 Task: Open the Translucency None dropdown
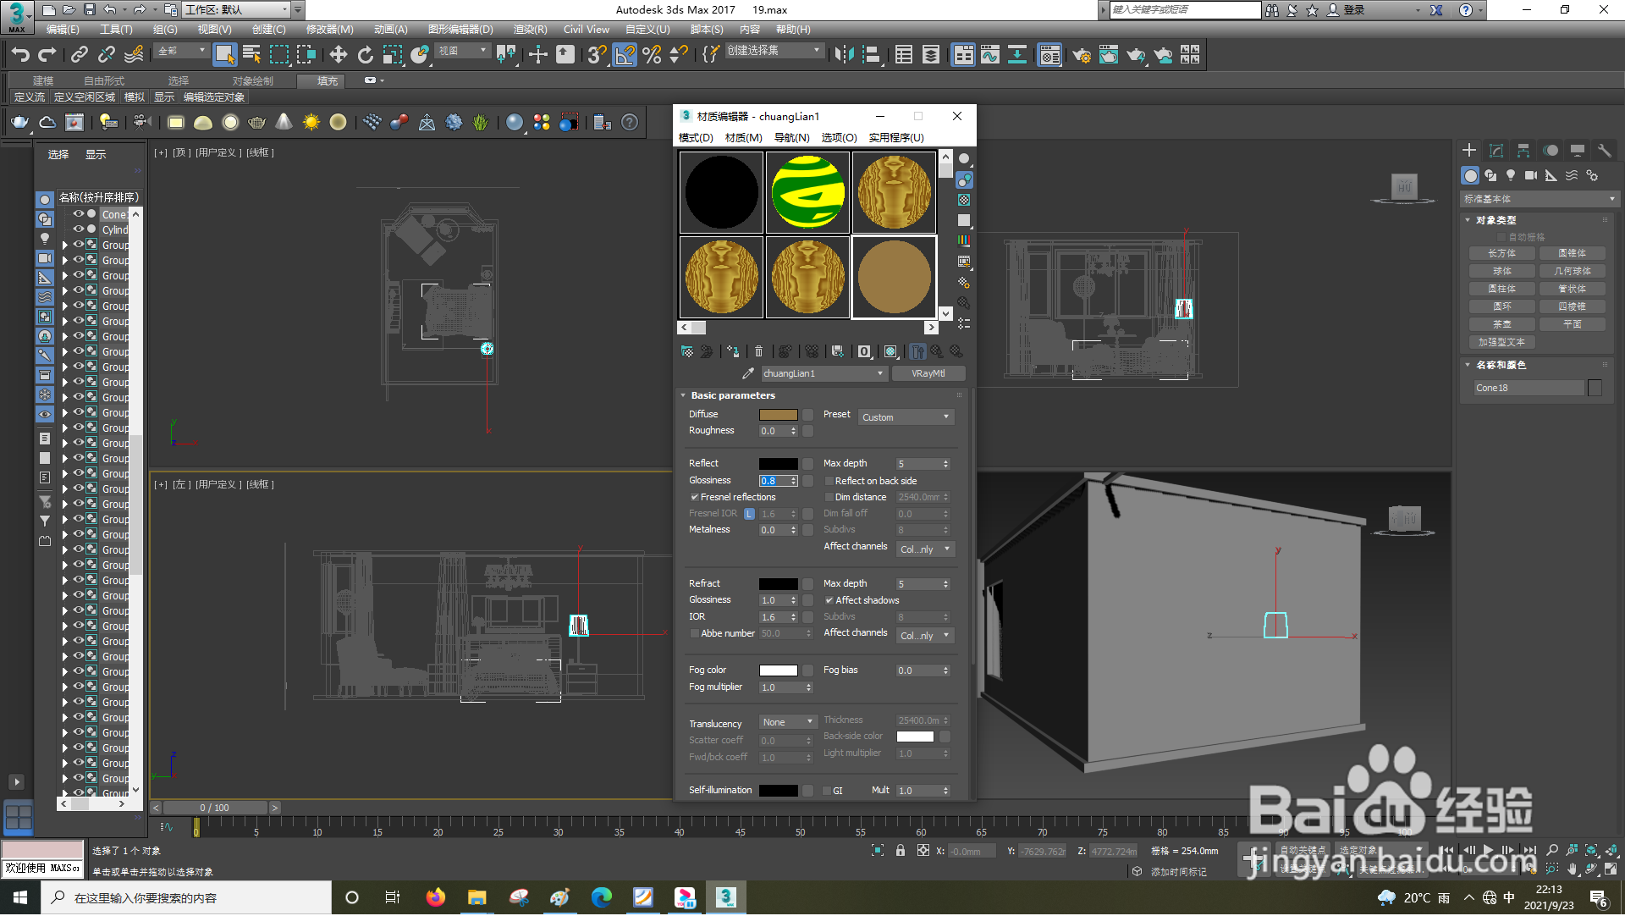[x=788, y=722]
